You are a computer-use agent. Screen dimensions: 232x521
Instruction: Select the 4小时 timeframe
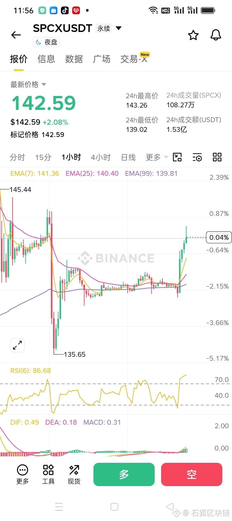[x=101, y=157]
